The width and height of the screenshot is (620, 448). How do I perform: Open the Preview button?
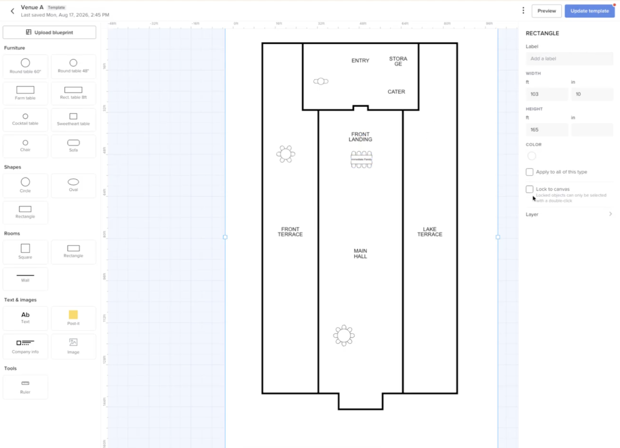[546, 11]
